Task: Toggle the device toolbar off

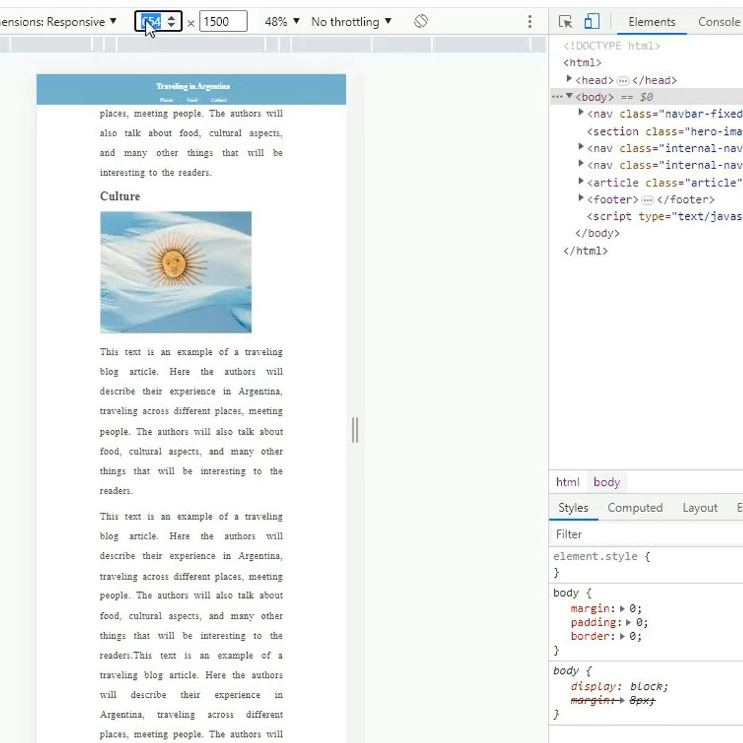Action: point(592,20)
